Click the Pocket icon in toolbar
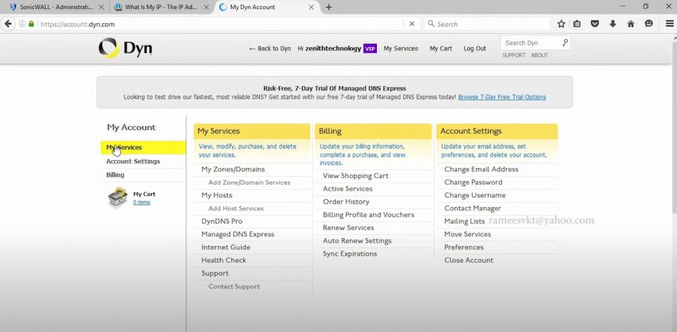The height and width of the screenshot is (332, 677). [595, 24]
